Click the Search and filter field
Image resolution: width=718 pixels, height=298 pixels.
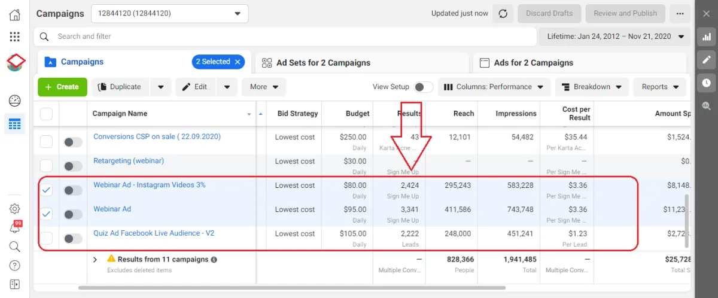pos(287,37)
